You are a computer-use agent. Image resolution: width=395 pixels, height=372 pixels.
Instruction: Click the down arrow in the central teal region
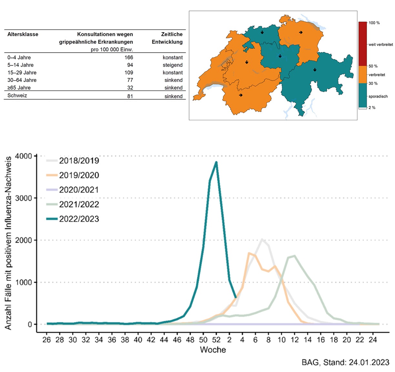(280, 56)
